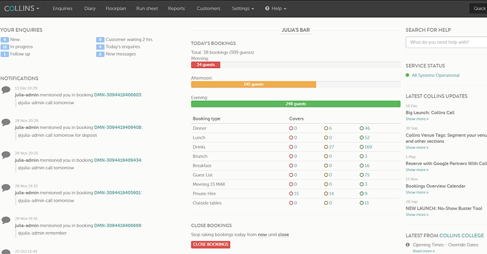Click the red CLOSE BOOKINGS button
Screen dimensions: 487x254
pos(210,244)
